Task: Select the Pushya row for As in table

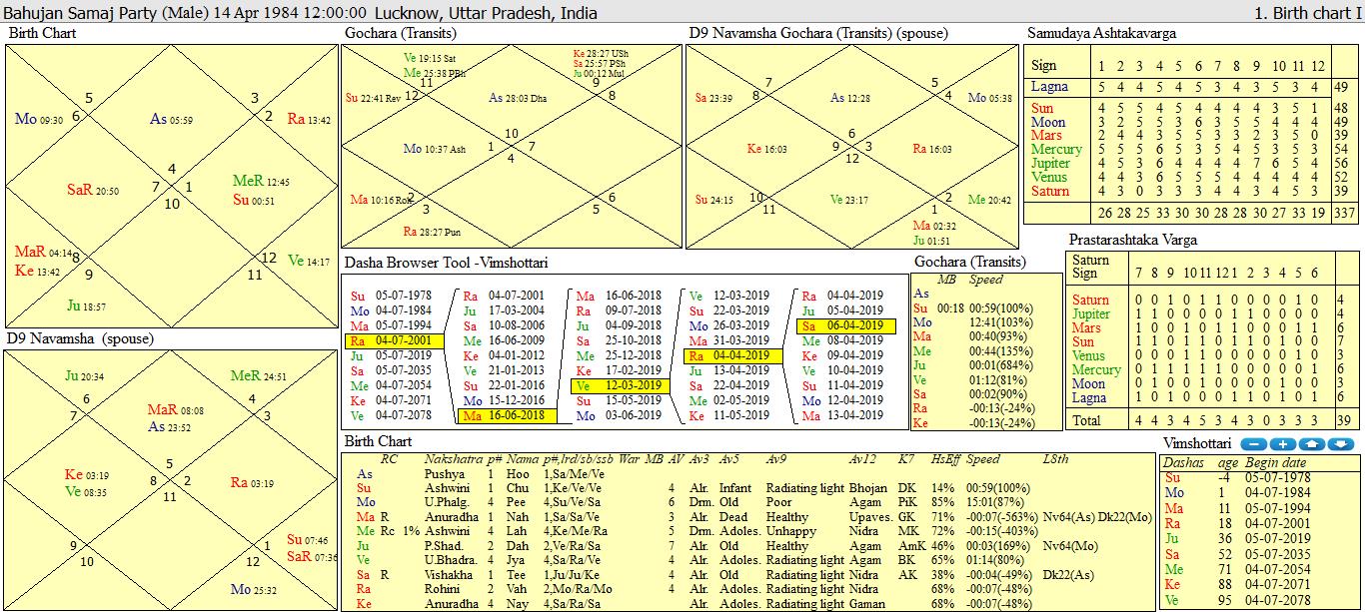Action: pos(444,473)
